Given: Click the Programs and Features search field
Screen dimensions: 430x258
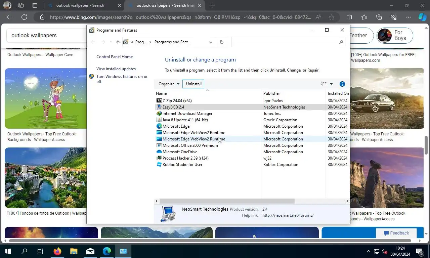Looking at the screenshot, I should (285, 42).
